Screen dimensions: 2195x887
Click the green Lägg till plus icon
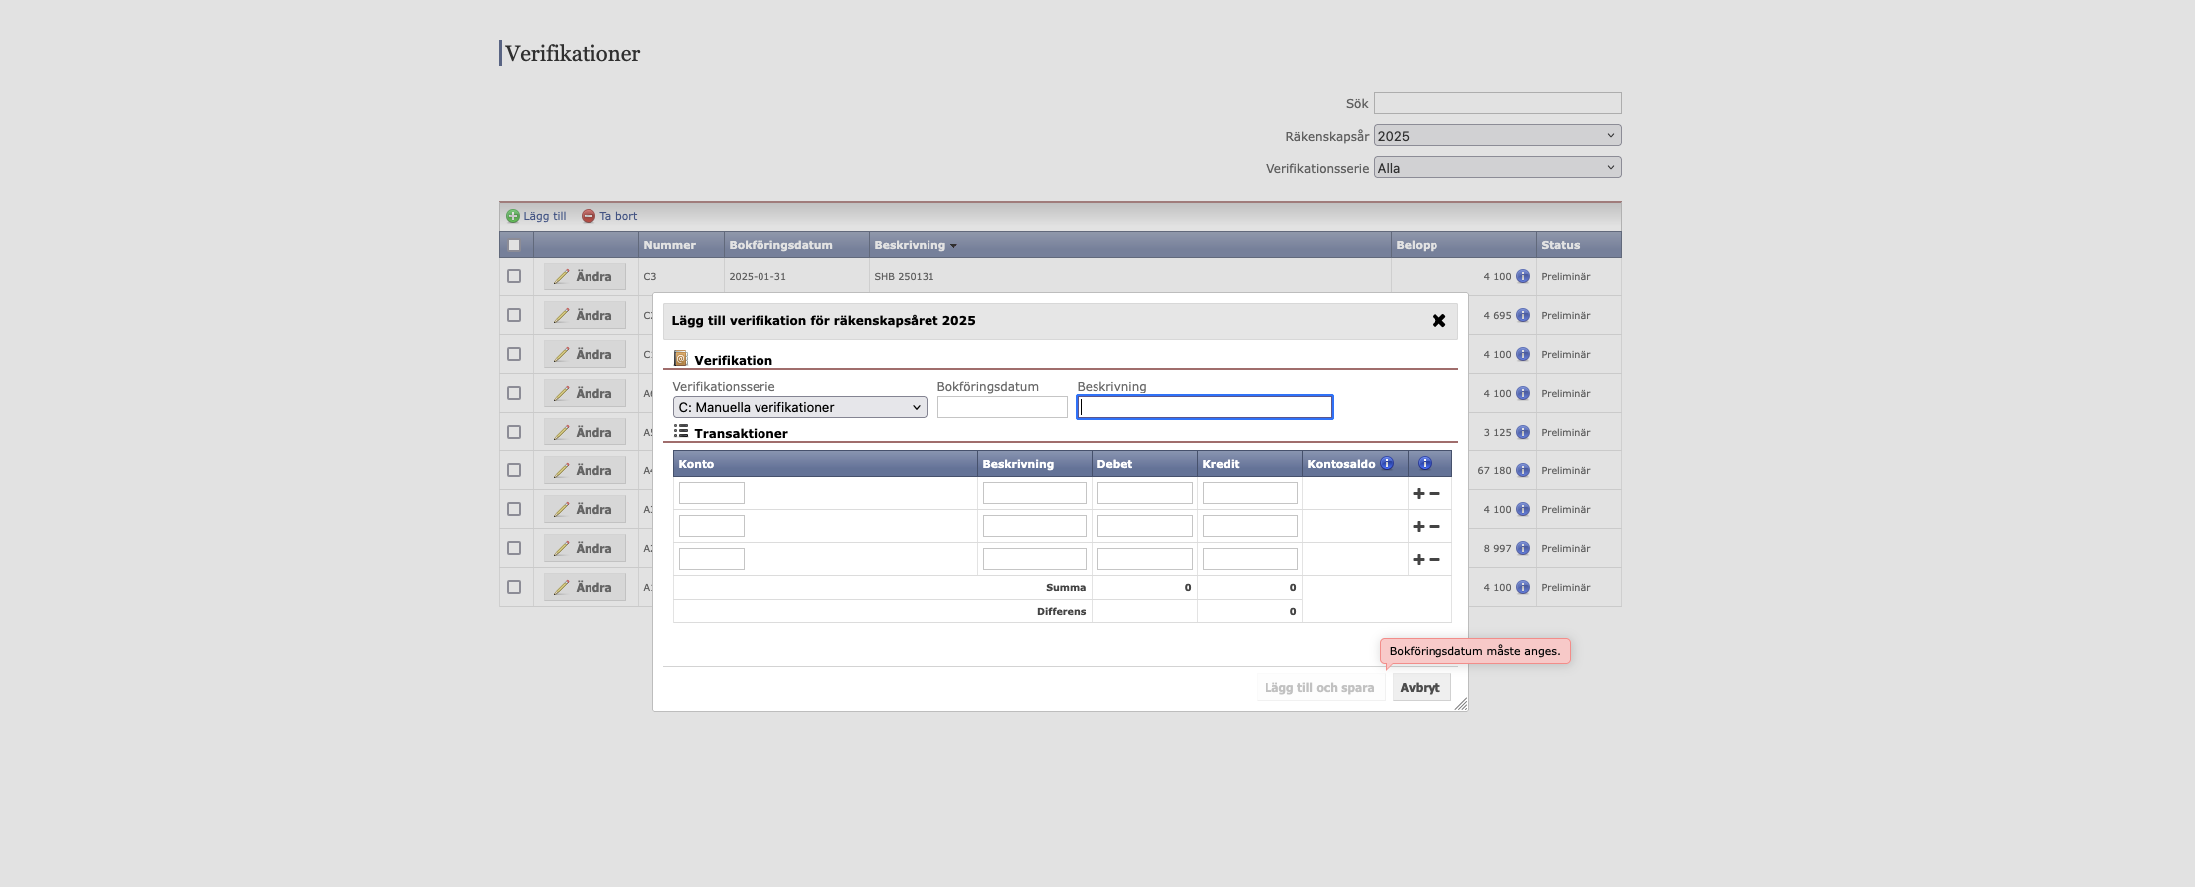point(513,216)
